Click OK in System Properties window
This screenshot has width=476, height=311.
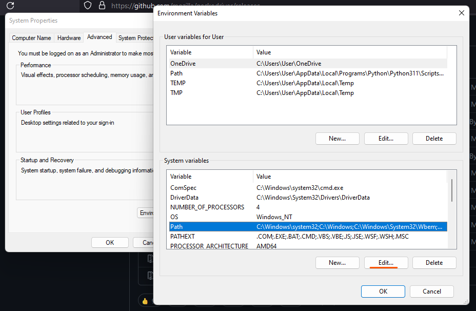click(110, 243)
